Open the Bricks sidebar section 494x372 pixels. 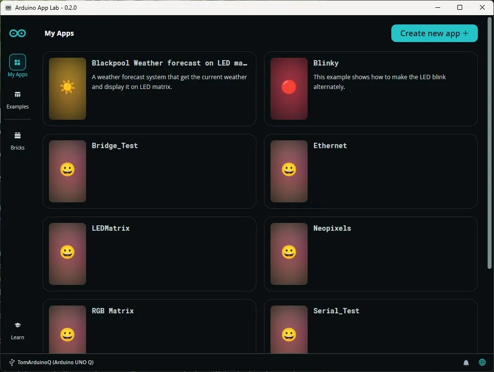pos(17,141)
